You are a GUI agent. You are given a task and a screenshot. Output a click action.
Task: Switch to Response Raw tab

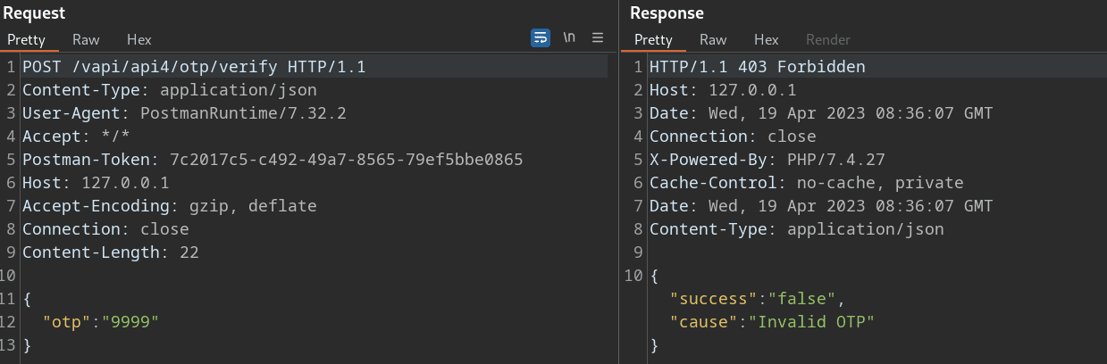pos(713,40)
